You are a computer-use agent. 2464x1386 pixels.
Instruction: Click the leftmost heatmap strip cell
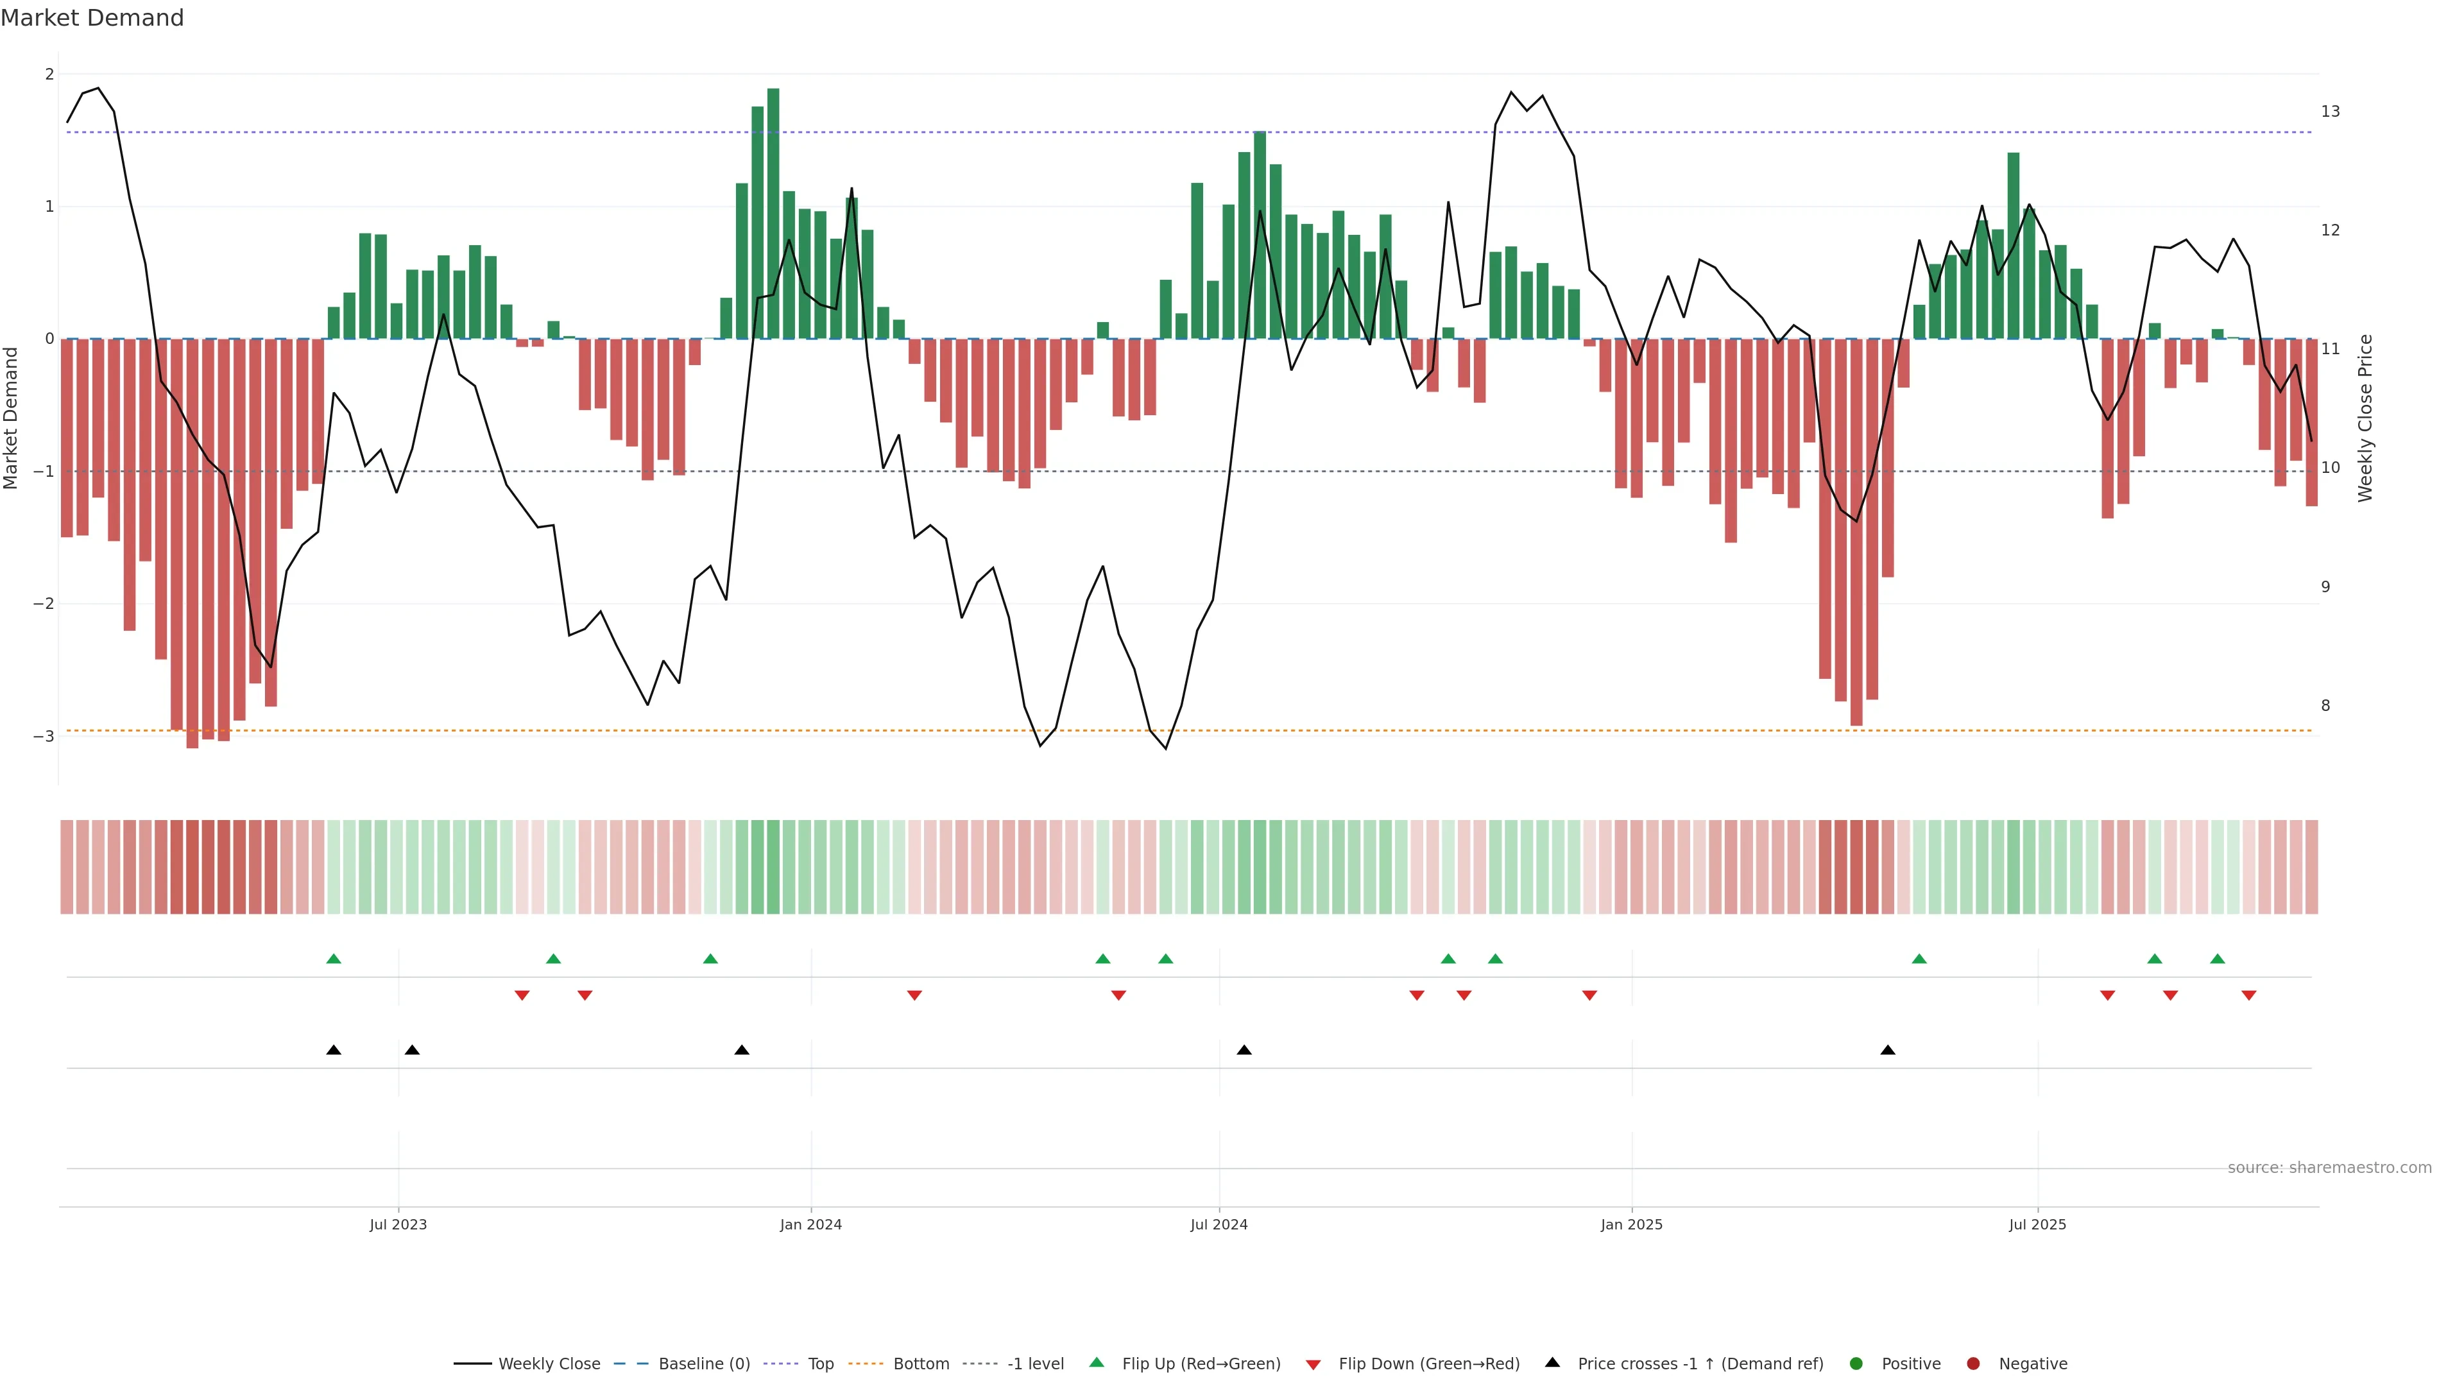coord(66,867)
